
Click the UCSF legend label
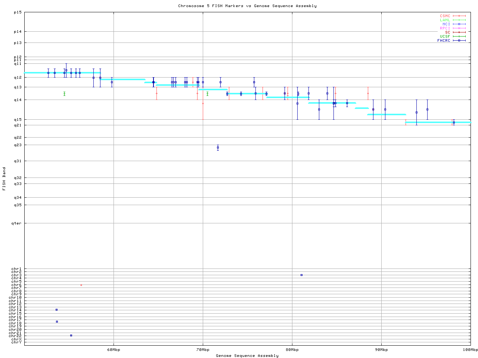[445, 37]
